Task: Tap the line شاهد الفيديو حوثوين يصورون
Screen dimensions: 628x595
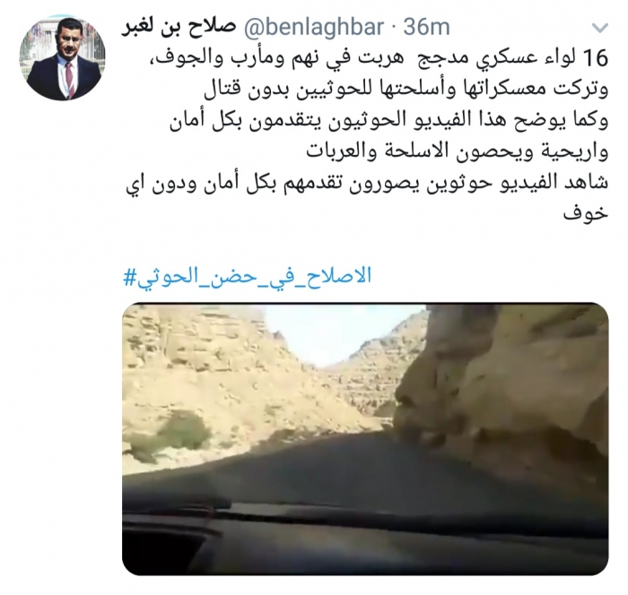Action: click(x=367, y=184)
